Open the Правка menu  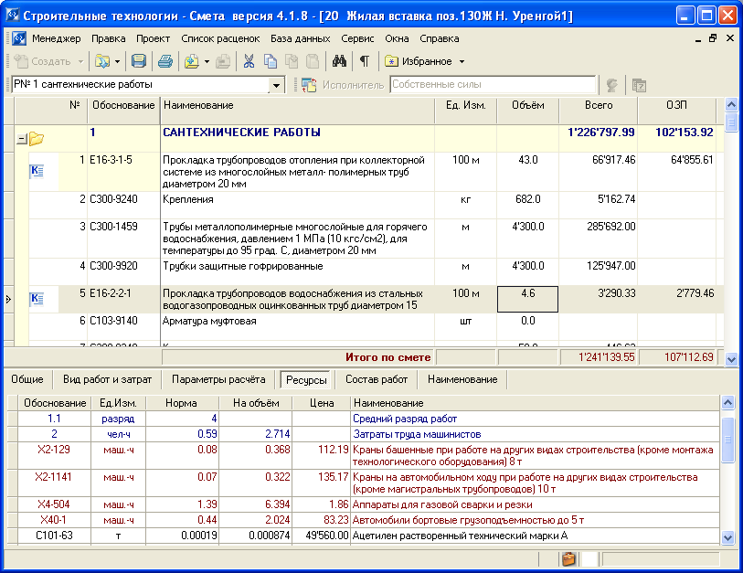pos(109,38)
